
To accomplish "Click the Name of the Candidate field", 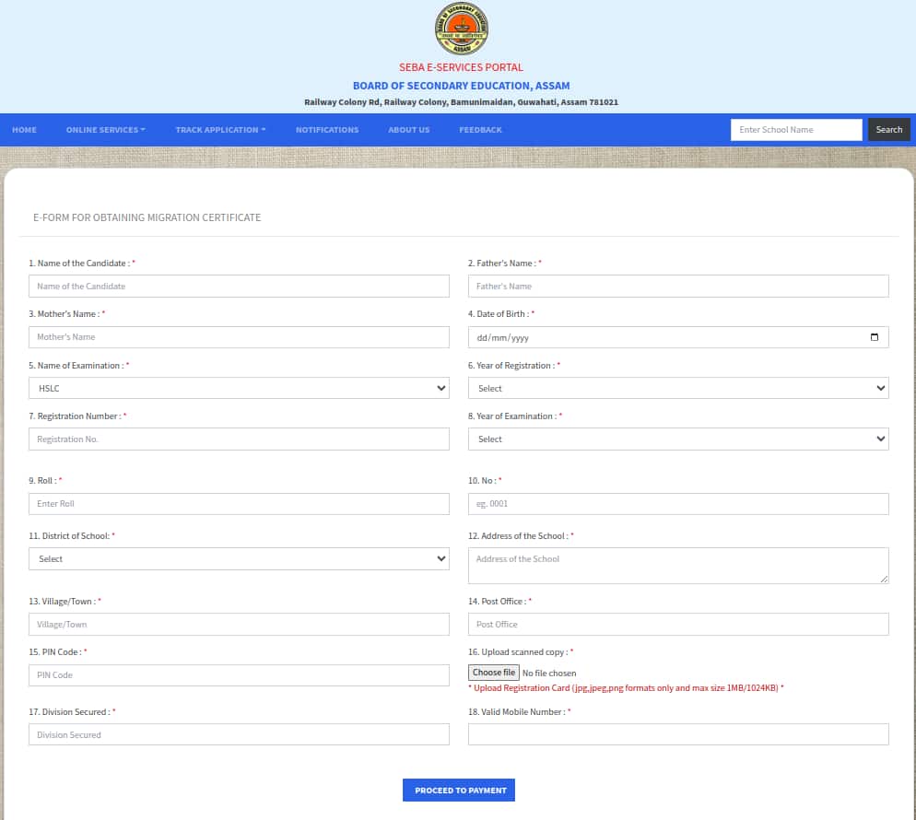I will point(239,287).
